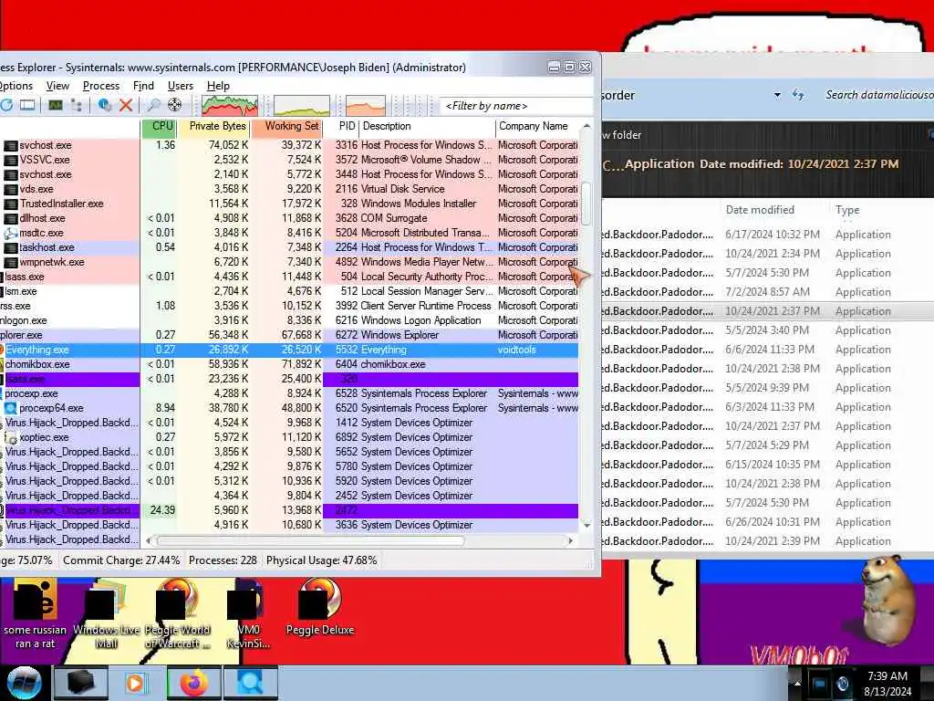Select the file dated 6/26/2024 10:31 PM
Screen dimensions: 934x701
[x=767, y=522]
